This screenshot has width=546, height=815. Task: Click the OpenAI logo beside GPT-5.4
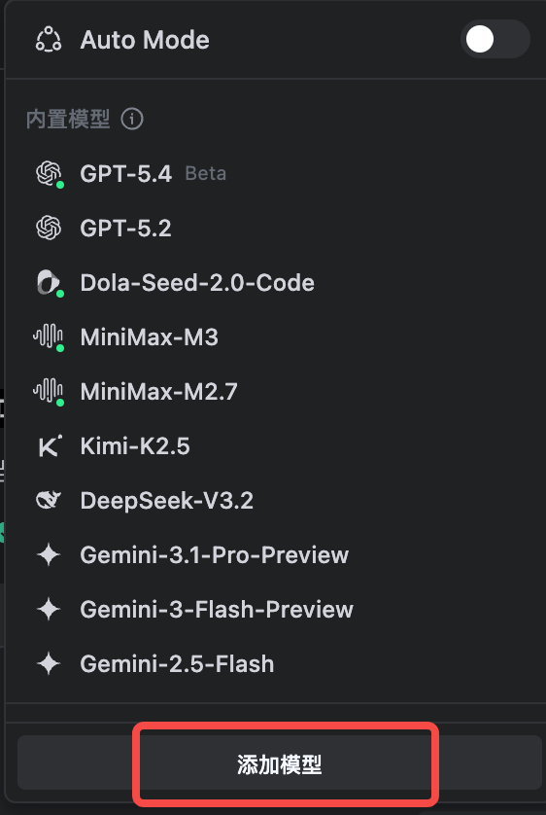click(x=49, y=173)
